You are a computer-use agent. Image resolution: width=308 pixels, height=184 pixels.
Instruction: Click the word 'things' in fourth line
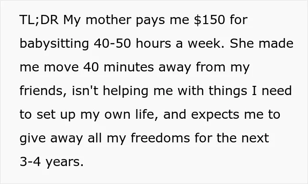point(227,92)
